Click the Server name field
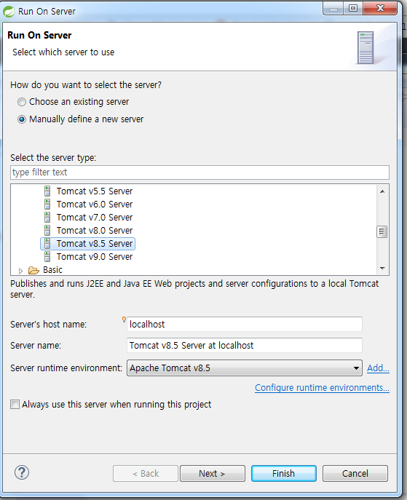 245,346
